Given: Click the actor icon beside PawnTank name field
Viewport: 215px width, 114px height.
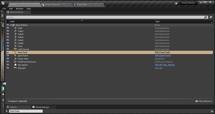Looking at the screenshot, I should point(7,111).
